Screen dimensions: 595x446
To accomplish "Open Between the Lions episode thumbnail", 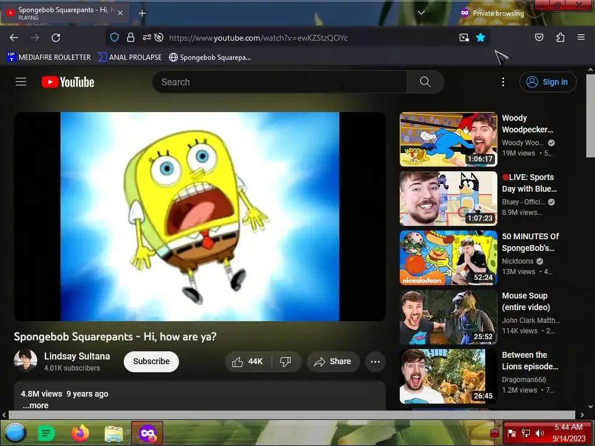I will [x=448, y=376].
